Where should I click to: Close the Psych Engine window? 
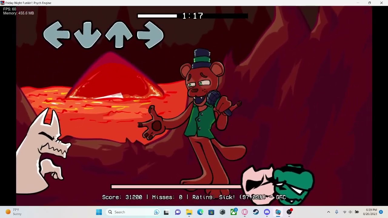[x=381, y=3]
